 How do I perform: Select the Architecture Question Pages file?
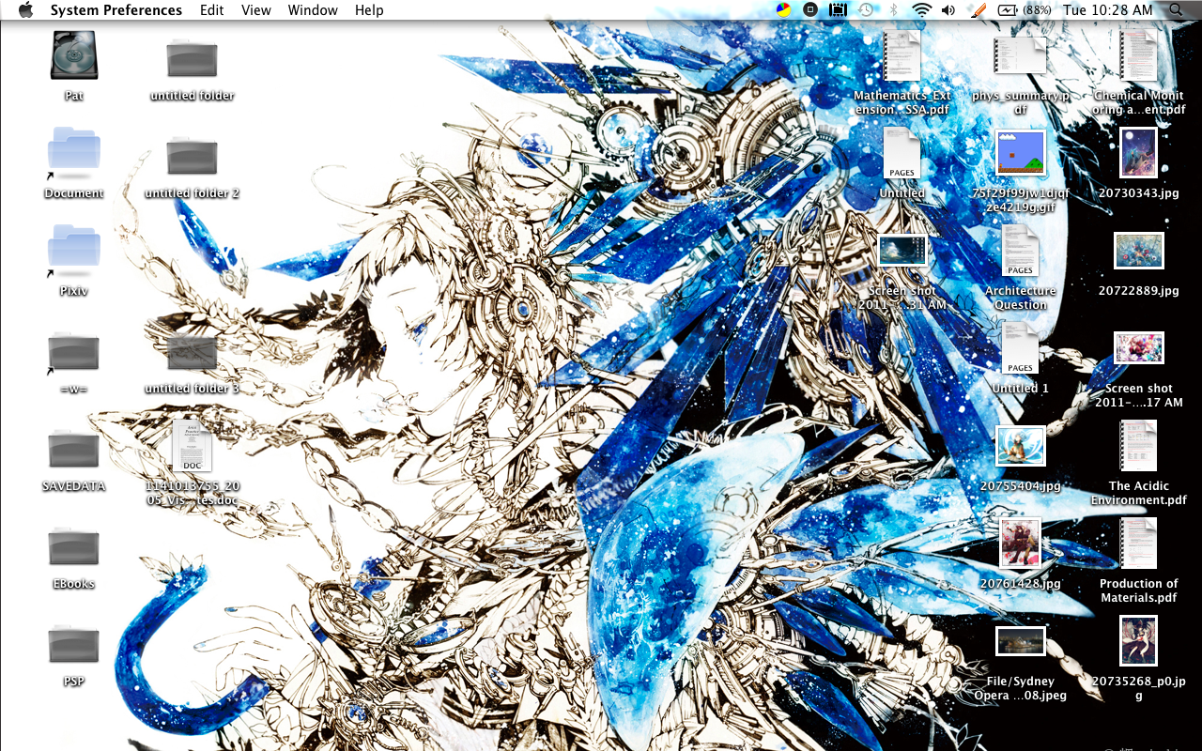coord(1020,251)
